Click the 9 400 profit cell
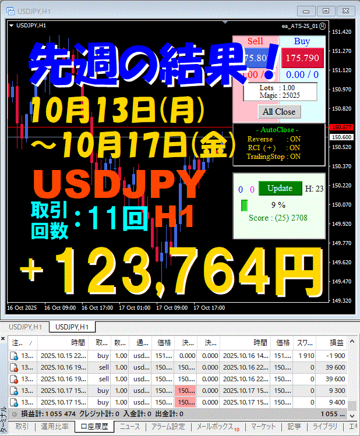360x436 pixels. click(x=331, y=403)
